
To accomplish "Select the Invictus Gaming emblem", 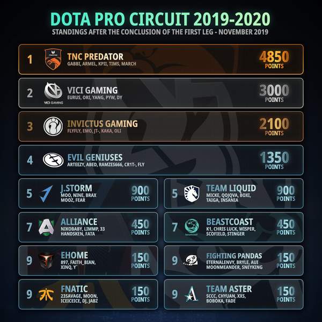I will [53, 126].
